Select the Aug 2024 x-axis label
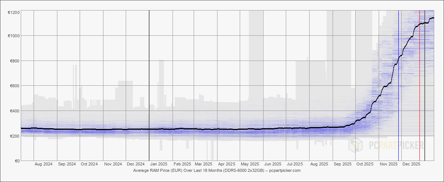The height and width of the screenshot is (182, 444). 43,164
